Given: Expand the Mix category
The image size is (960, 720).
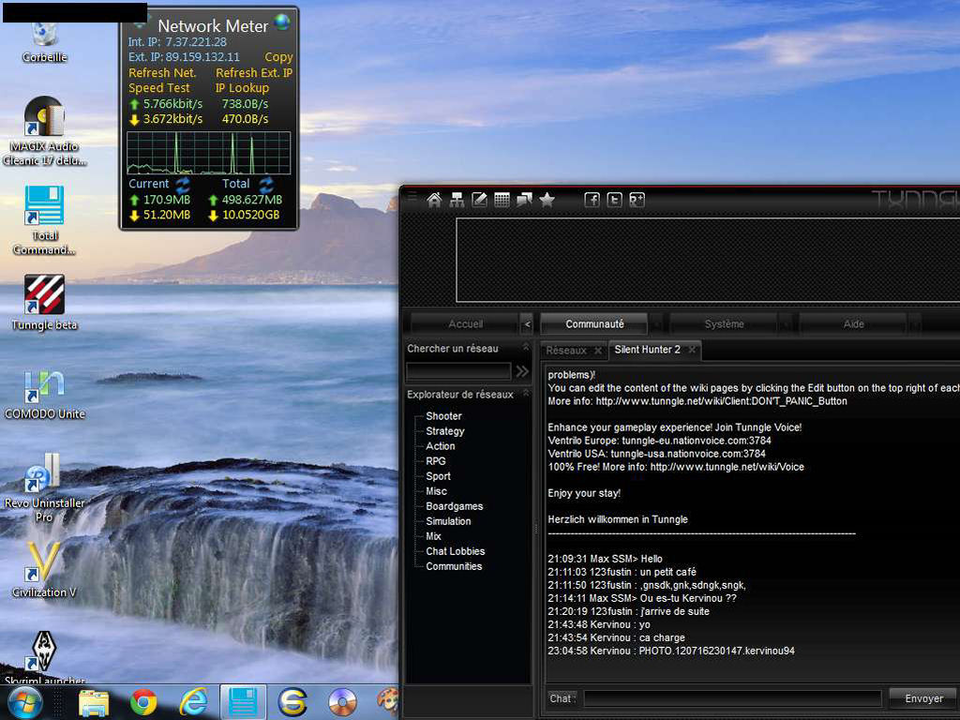Looking at the screenshot, I should [433, 536].
